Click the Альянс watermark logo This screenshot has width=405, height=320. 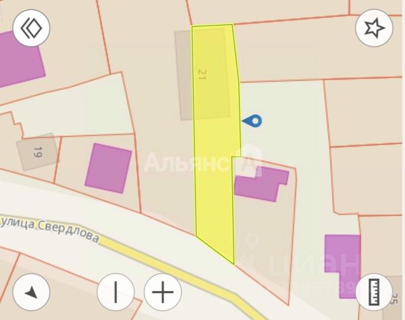tap(202, 161)
